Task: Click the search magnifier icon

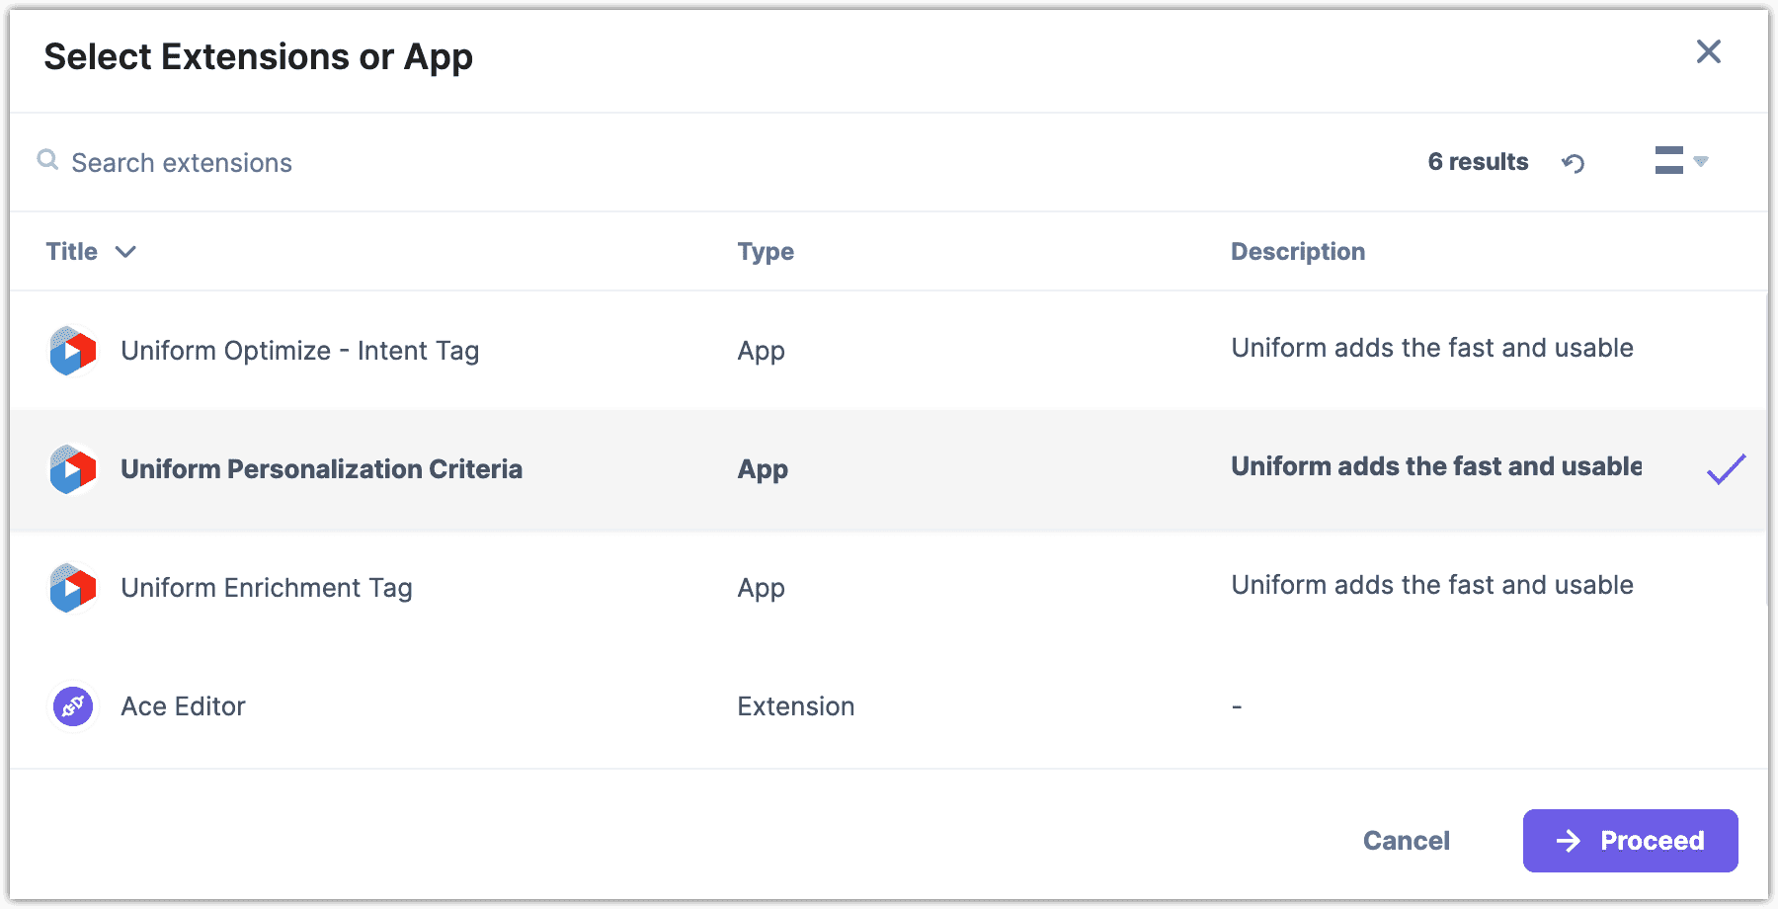Action: coord(46,160)
